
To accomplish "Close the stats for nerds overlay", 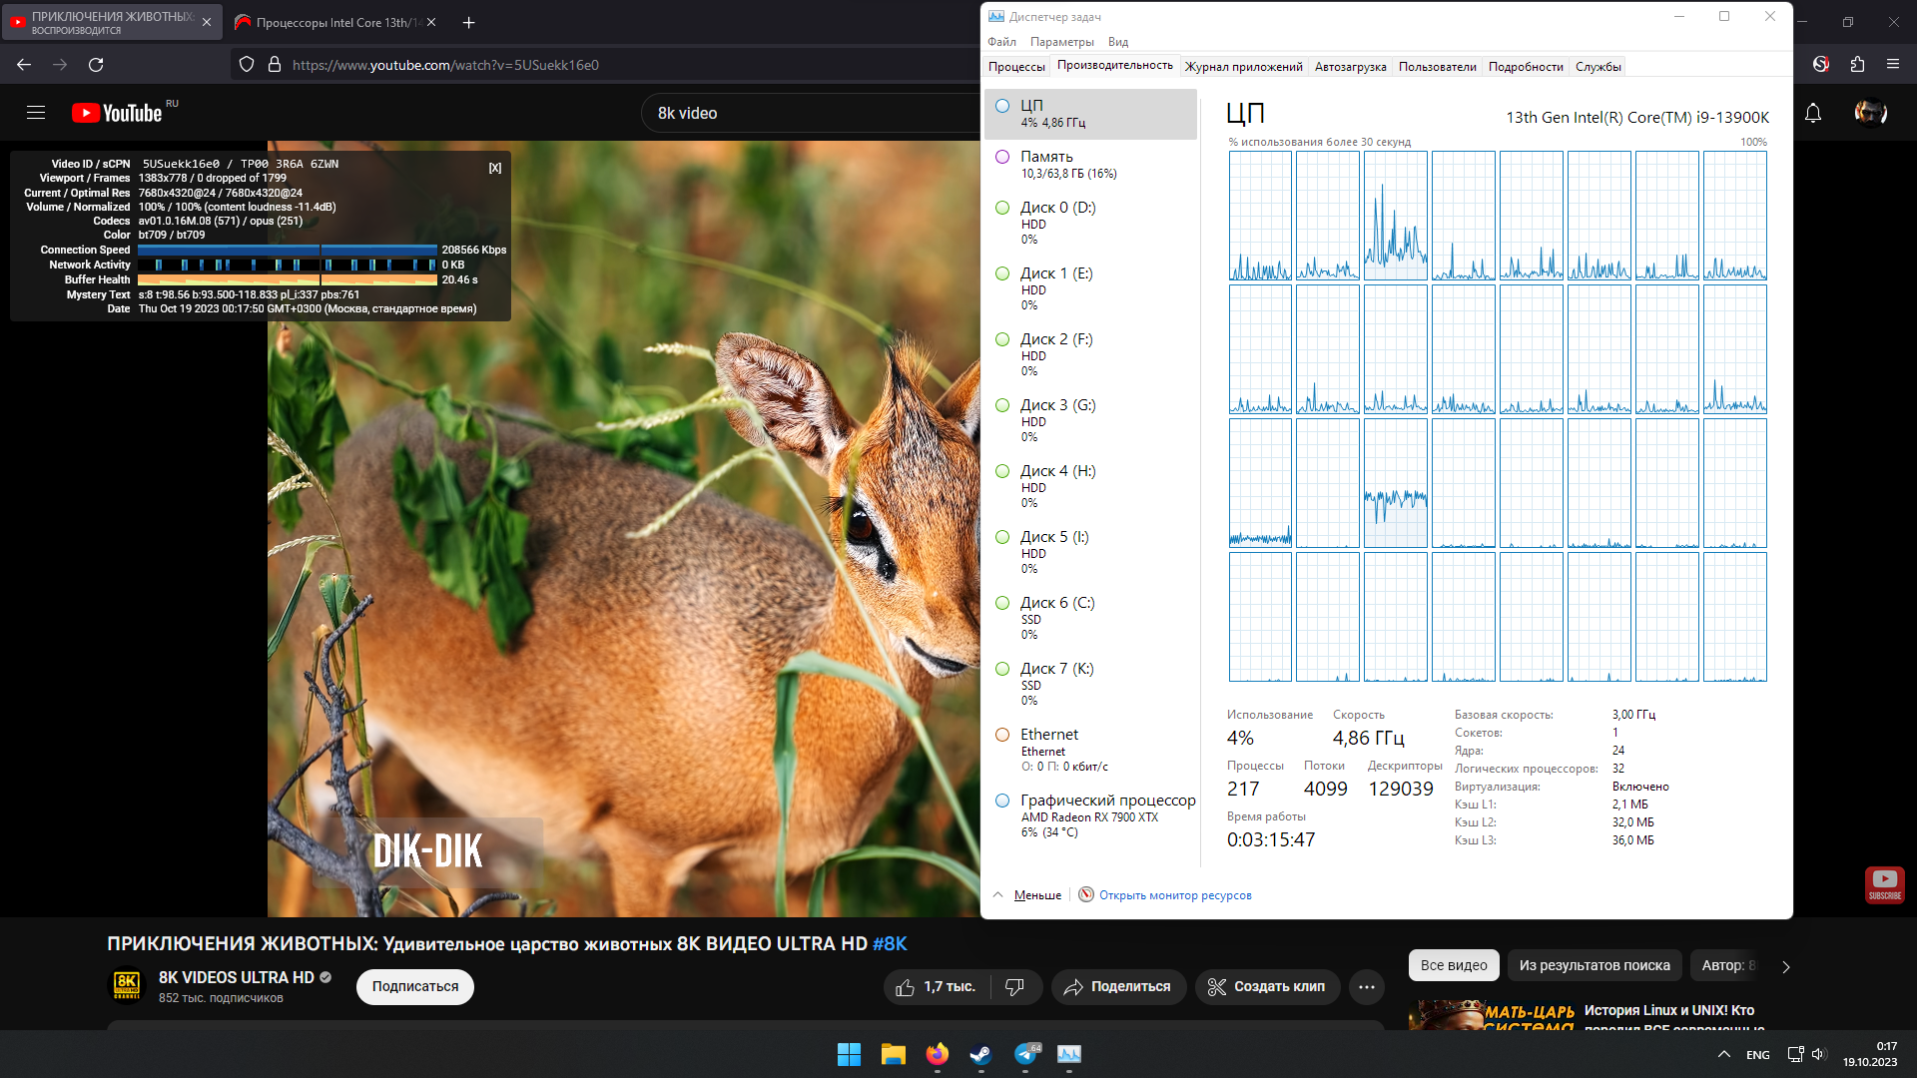I will 495,168.
